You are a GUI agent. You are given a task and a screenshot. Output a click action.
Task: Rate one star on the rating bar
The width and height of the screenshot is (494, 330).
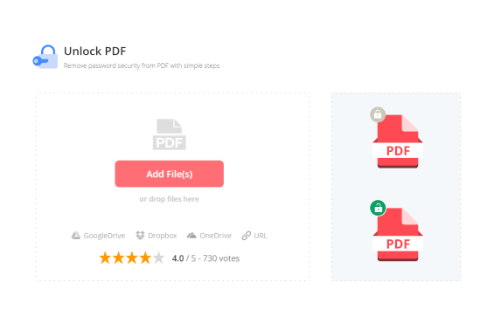point(105,258)
